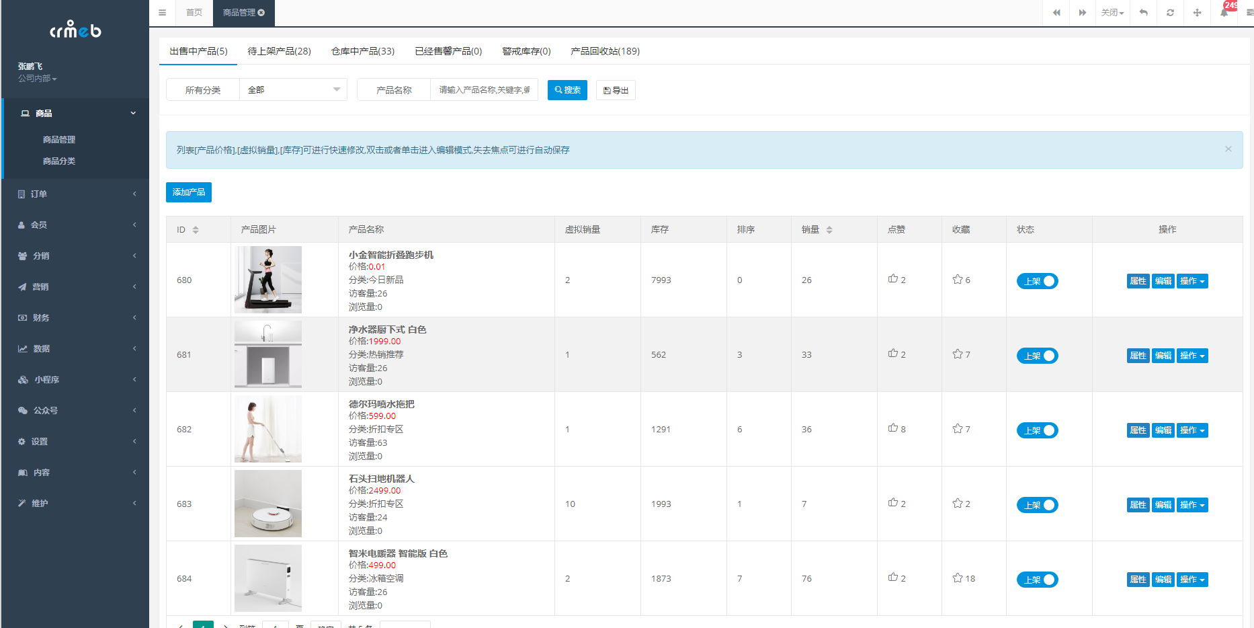Click 编辑 button for 净水器厨下式 白色

click(1163, 356)
